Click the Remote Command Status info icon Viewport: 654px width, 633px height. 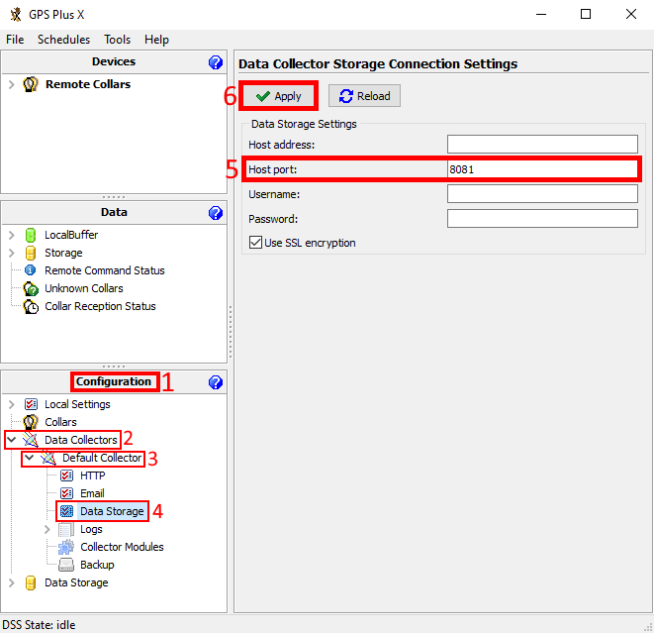pyautogui.click(x=30, y=270)
